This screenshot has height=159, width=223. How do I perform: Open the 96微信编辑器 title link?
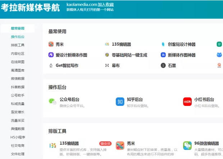coord(206,143)
